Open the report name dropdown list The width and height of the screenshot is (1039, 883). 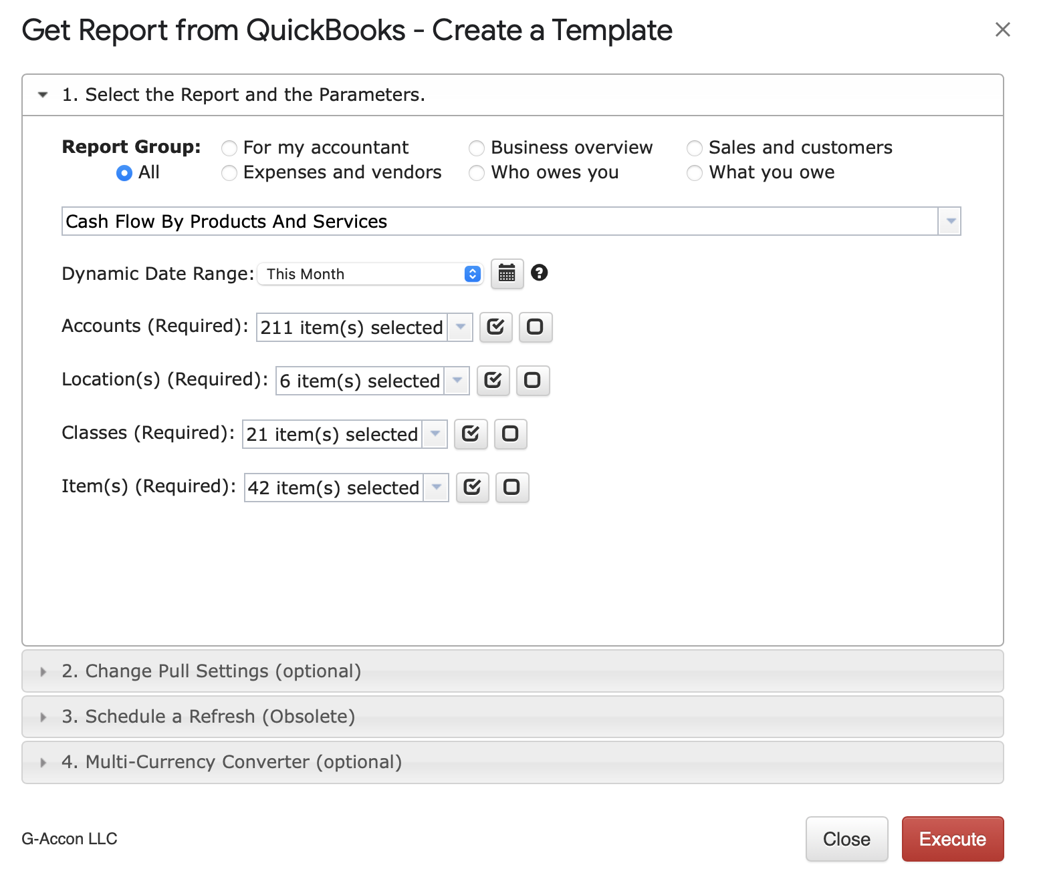[x=949, y=221]
